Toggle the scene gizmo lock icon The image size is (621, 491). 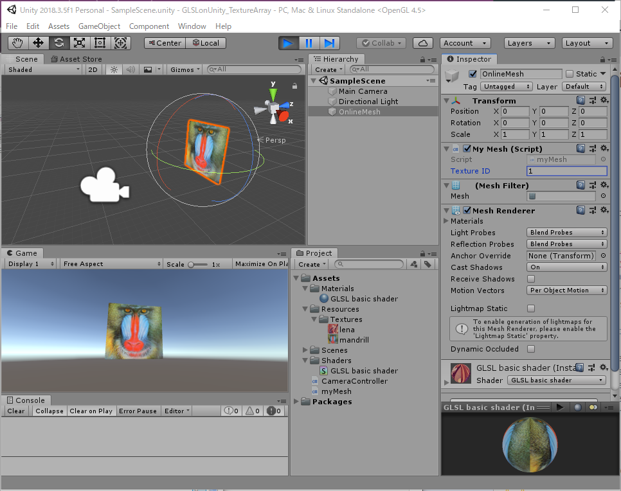tap(294, 85)
